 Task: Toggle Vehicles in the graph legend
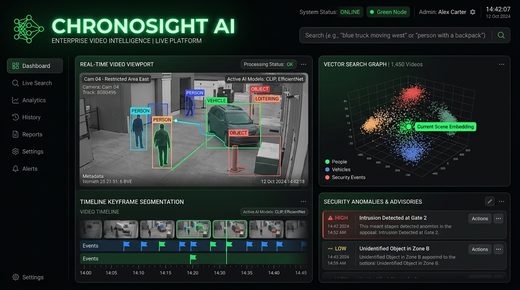point(337,170)
